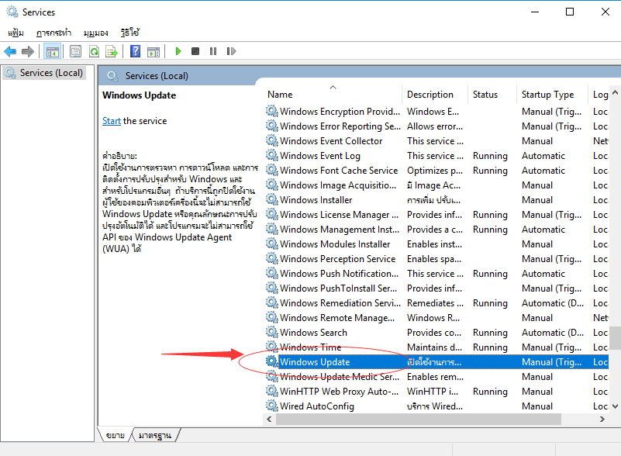
Task: Switch to the มาตรฐาน (Standard) tab
Action: [x=155, y=435]
